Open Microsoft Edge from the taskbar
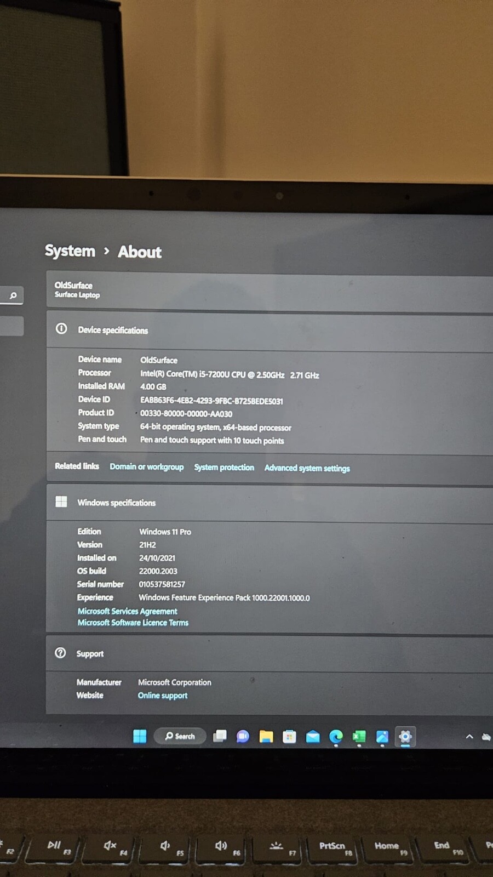The width and height of the screenshot is (493, 877). click(x=336, y=737)
